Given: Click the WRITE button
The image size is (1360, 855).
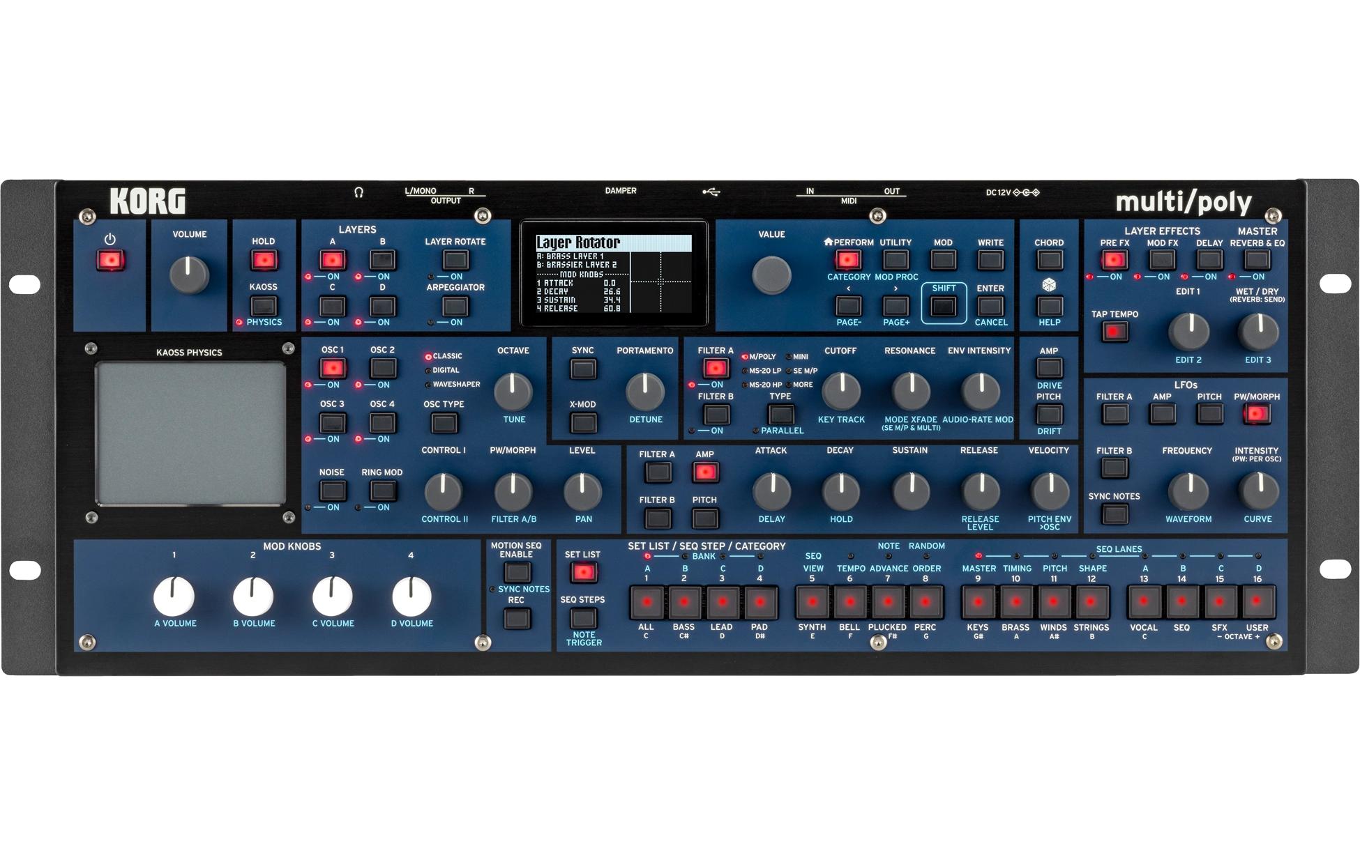Looking at the screenshot, I should click(990, 261).
